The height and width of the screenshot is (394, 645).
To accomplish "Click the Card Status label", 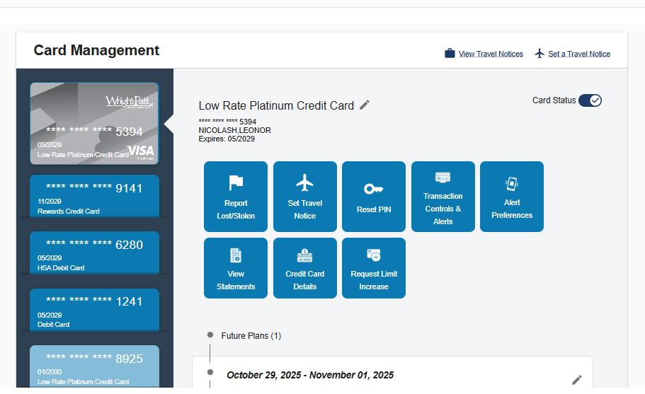I will coord(554,100).
